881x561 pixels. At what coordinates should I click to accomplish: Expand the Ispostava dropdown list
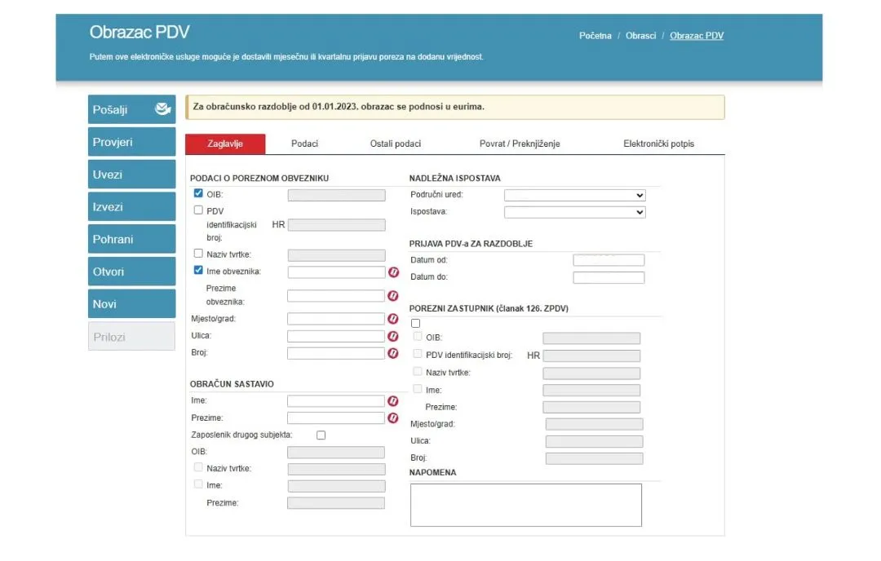(x=574, y=212)
